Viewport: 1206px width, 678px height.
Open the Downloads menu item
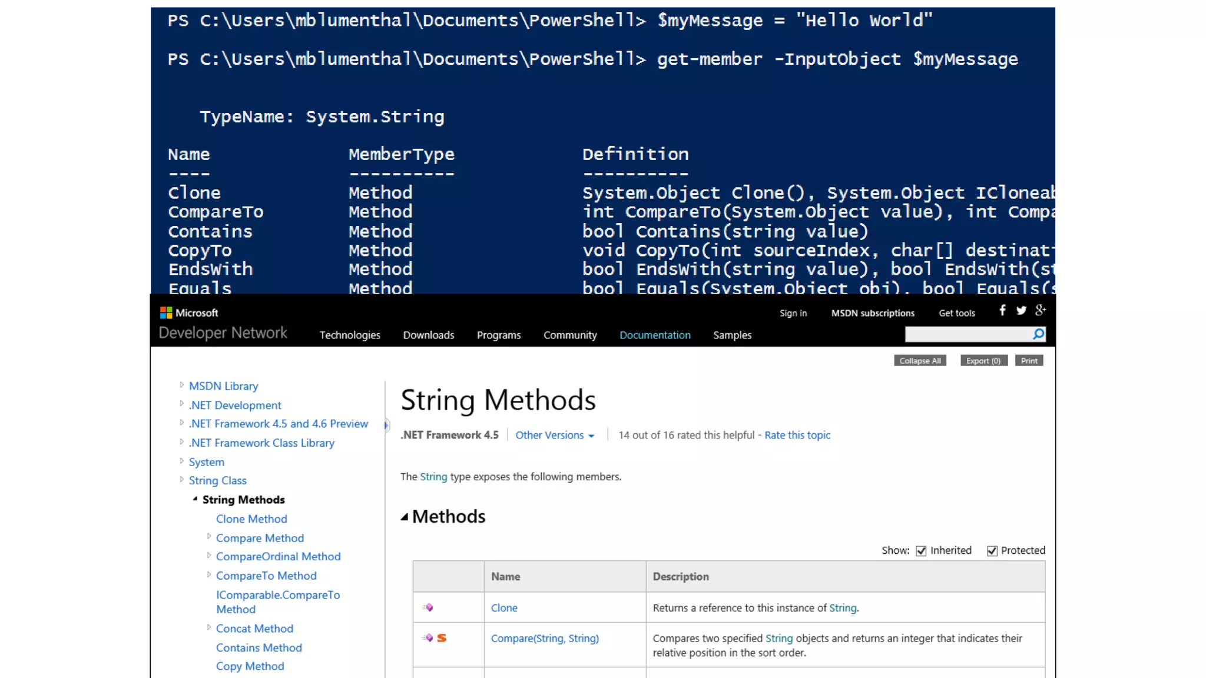tap(428, 335)
